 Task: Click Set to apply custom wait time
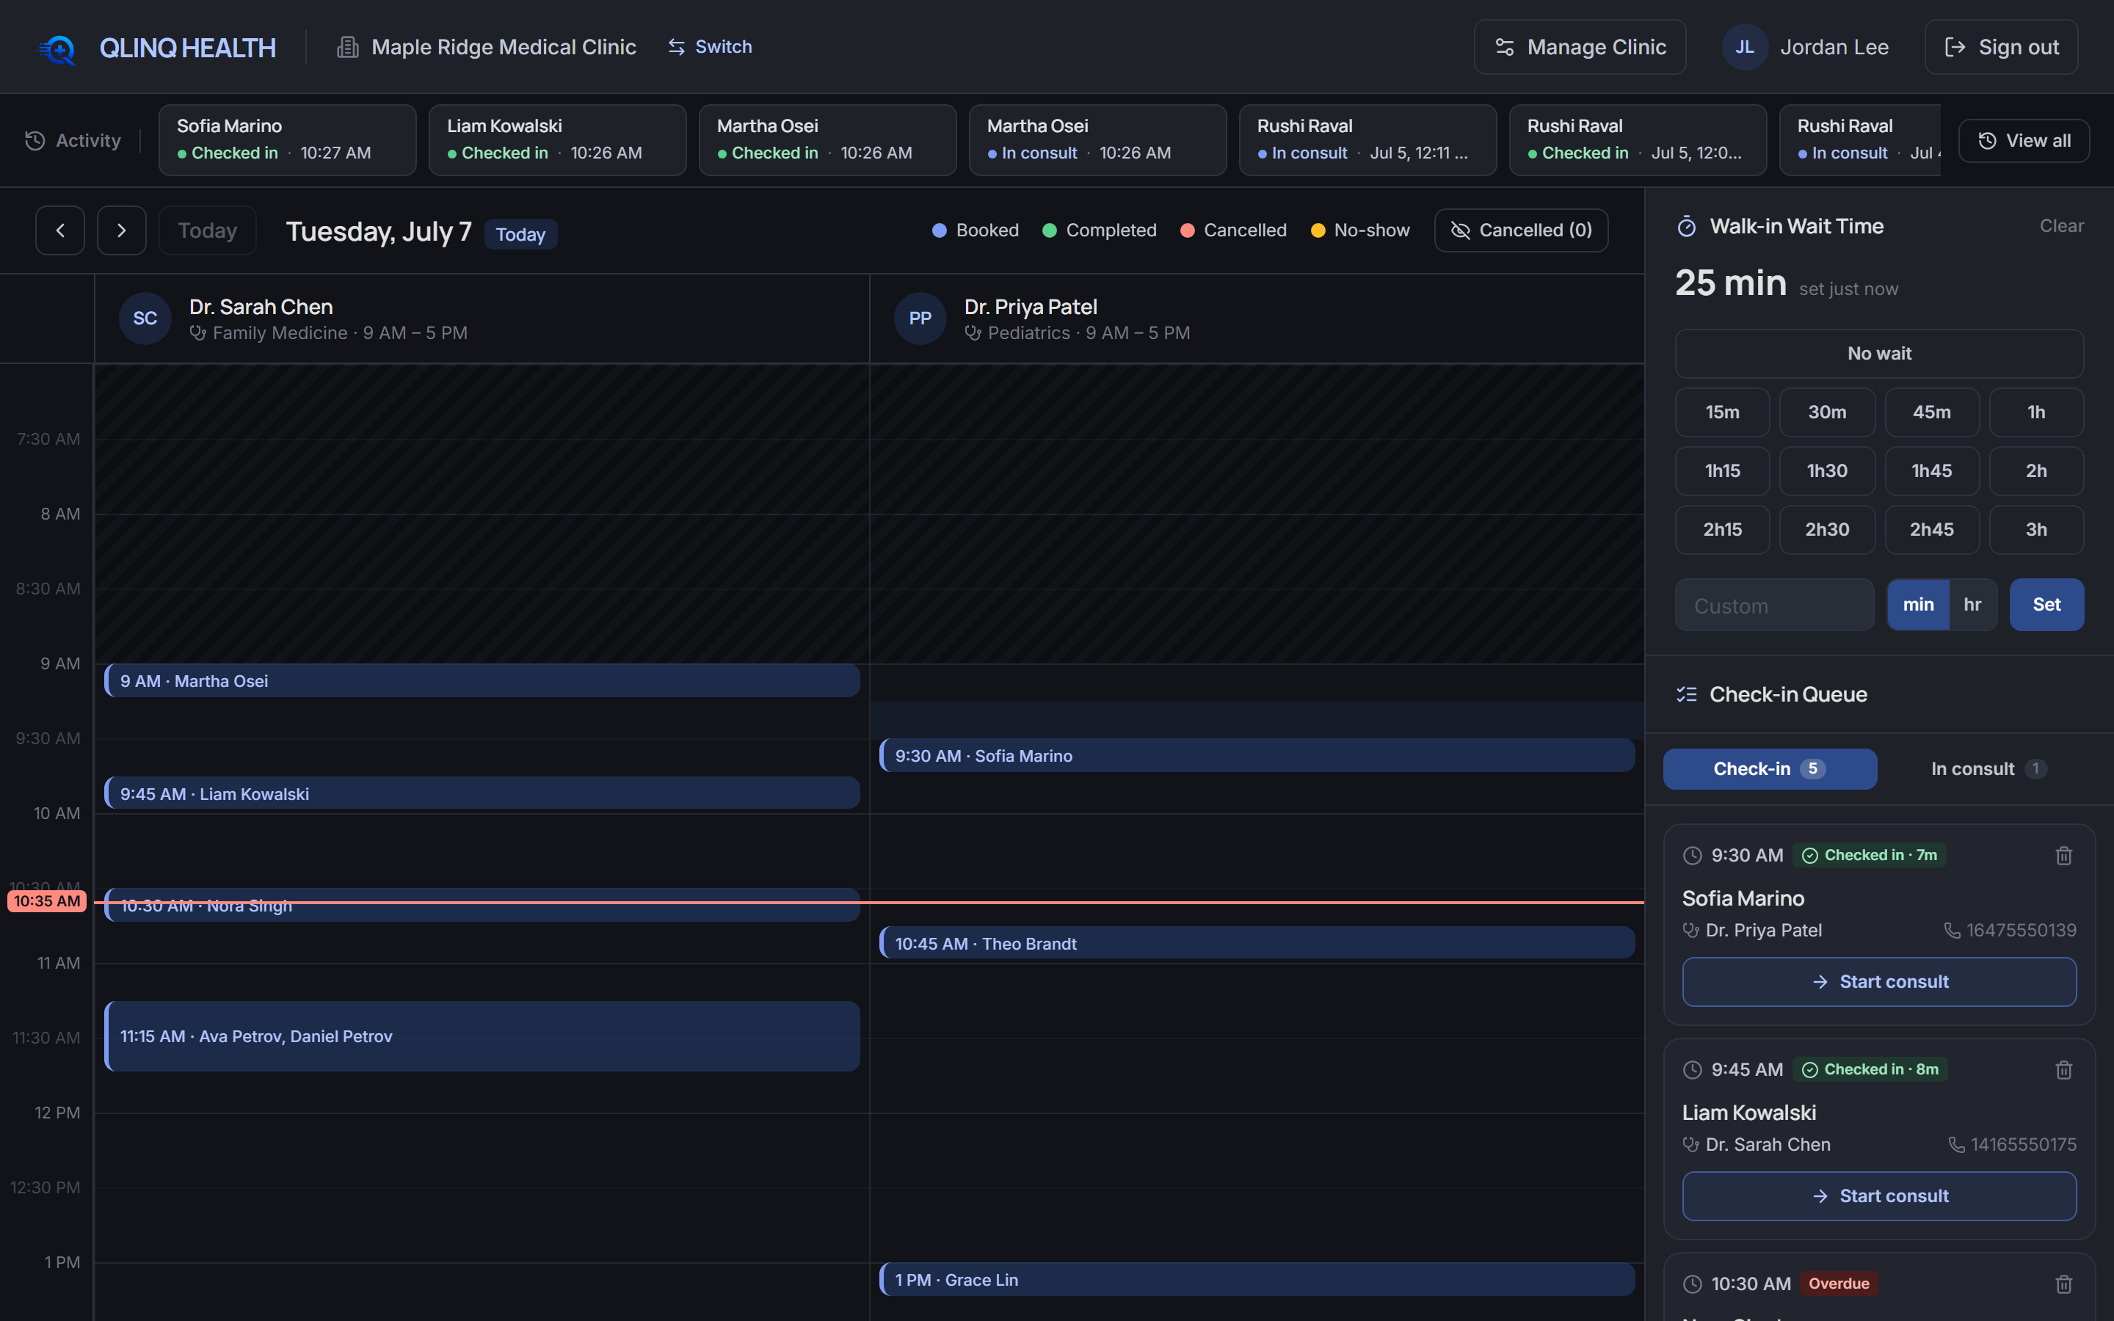2046,605
